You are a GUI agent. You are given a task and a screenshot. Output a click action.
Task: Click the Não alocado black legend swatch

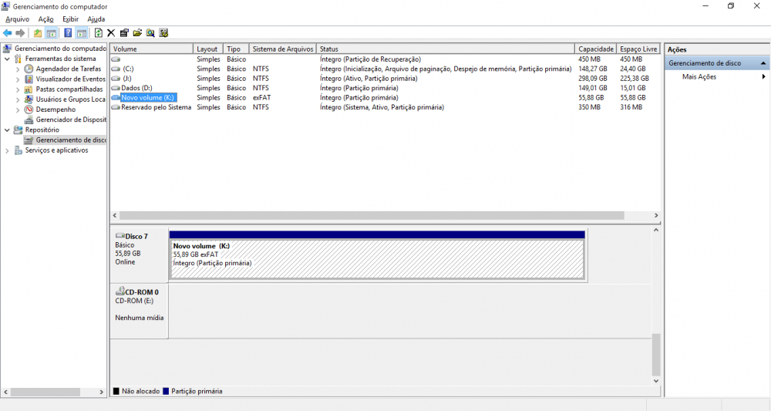click(x=116, y=391)
